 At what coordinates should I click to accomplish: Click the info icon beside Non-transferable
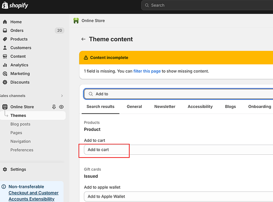coord(4,187)
